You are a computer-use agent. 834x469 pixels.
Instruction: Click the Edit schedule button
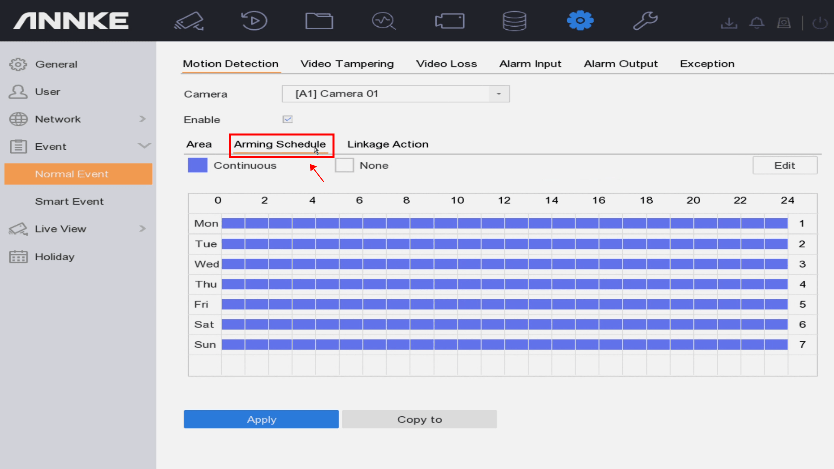(785, 165)
